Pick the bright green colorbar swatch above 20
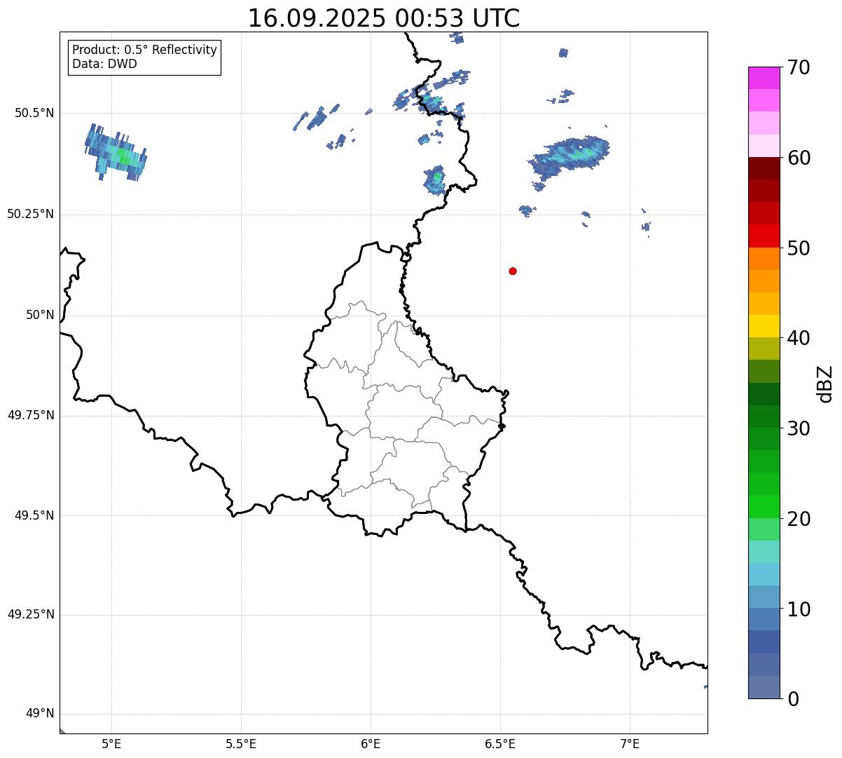The width and height of the screenshot is (842, 758). click(764, 506)
